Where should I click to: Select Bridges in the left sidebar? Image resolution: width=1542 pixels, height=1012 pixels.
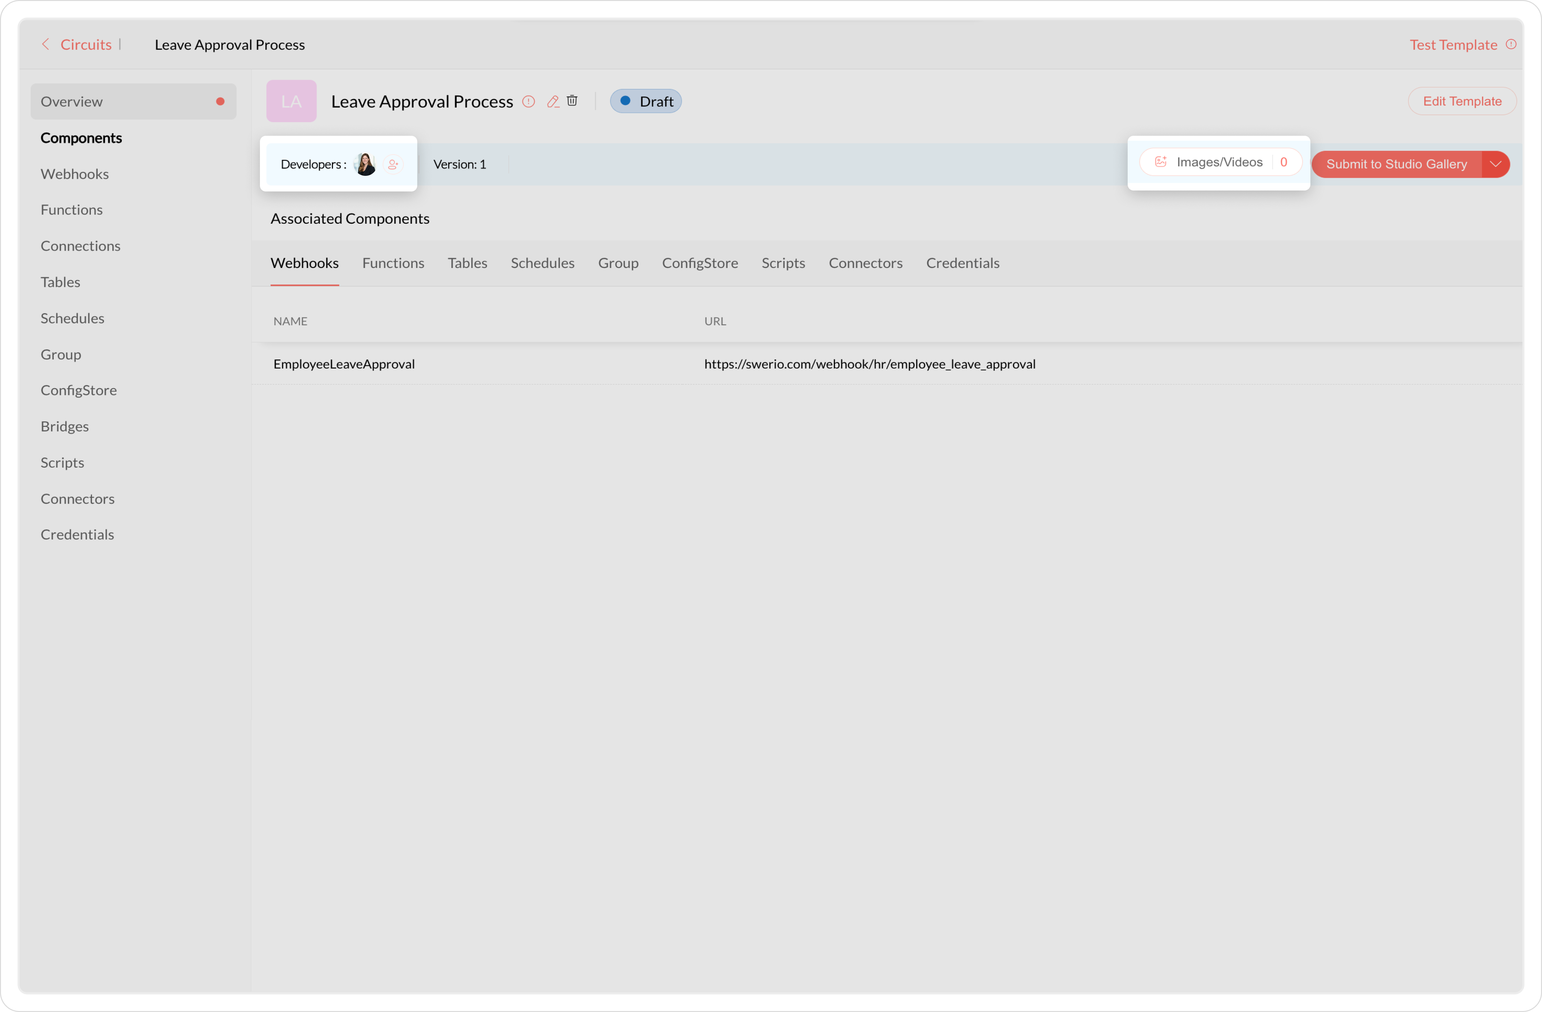[x=64, y=427]
